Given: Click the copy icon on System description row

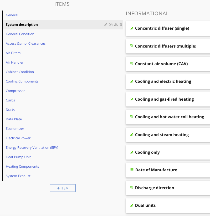Looking at the screenshot, I should [111, 25].
